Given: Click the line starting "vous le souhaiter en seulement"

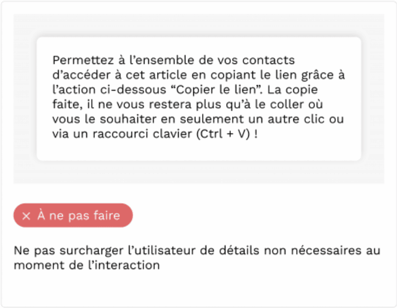Looking at the screenshot, I should (198, 119).
